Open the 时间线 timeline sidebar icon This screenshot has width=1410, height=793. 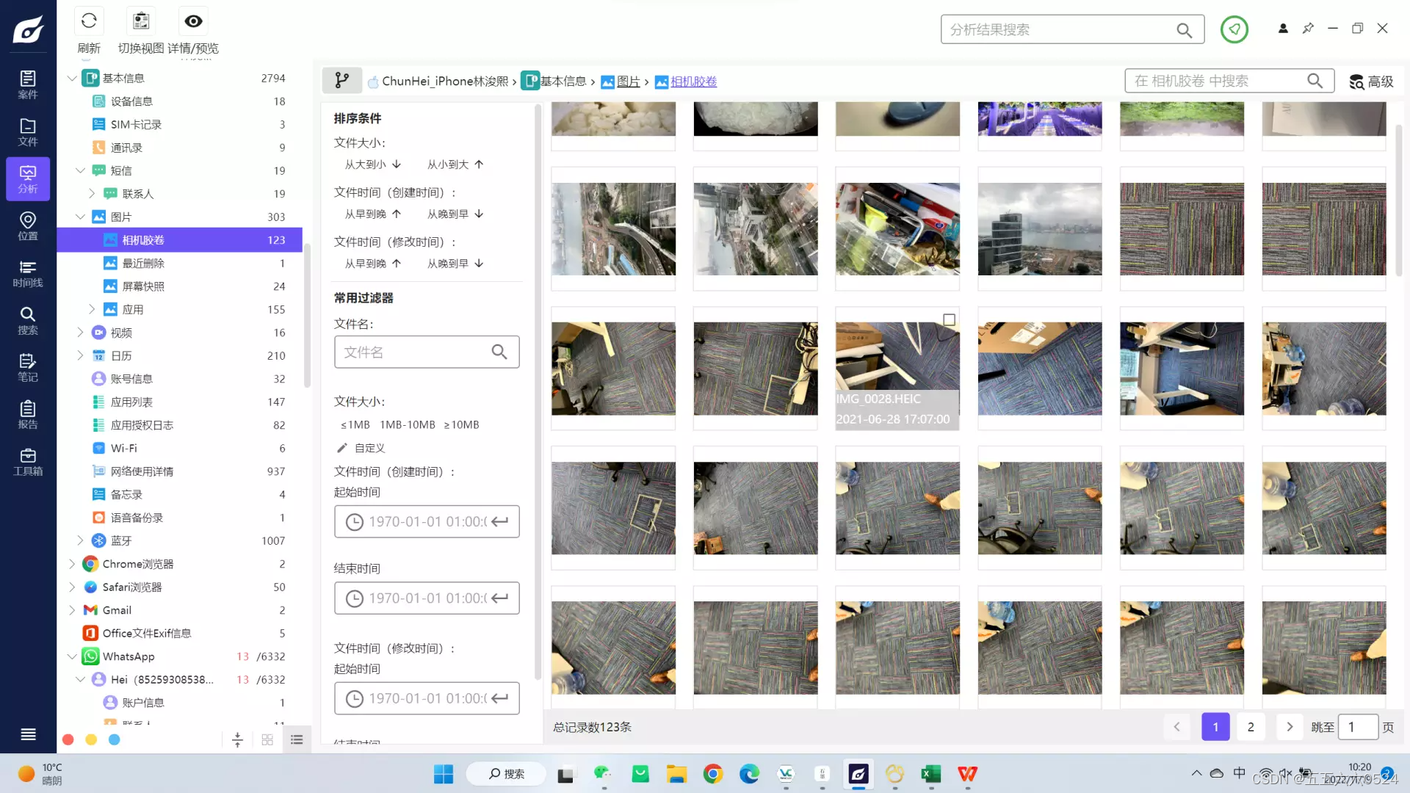point(28,273)
